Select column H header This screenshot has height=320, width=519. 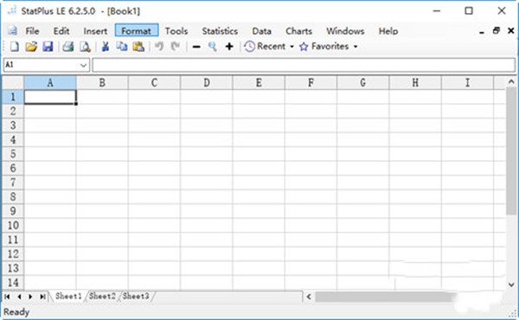tap(415, 83)
